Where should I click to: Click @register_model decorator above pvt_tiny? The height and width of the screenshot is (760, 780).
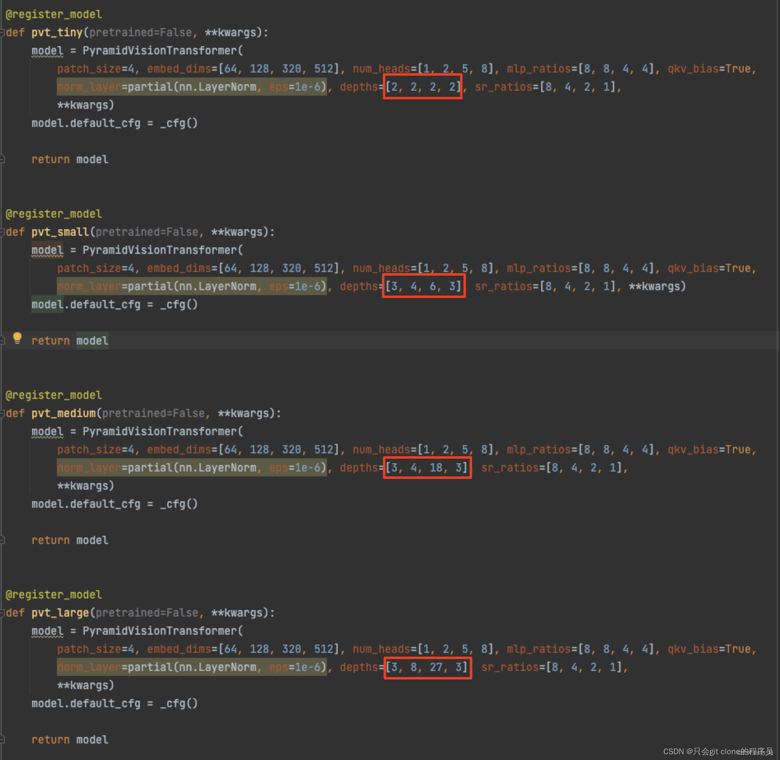(x=54, y=14)
